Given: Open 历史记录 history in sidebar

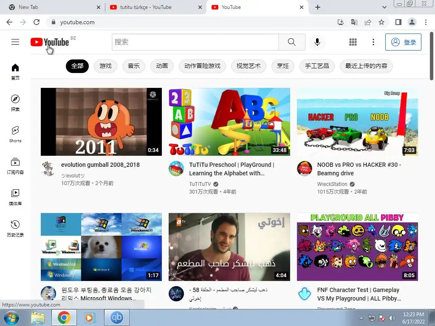Looking at the screenshot, I should [15, 229].
